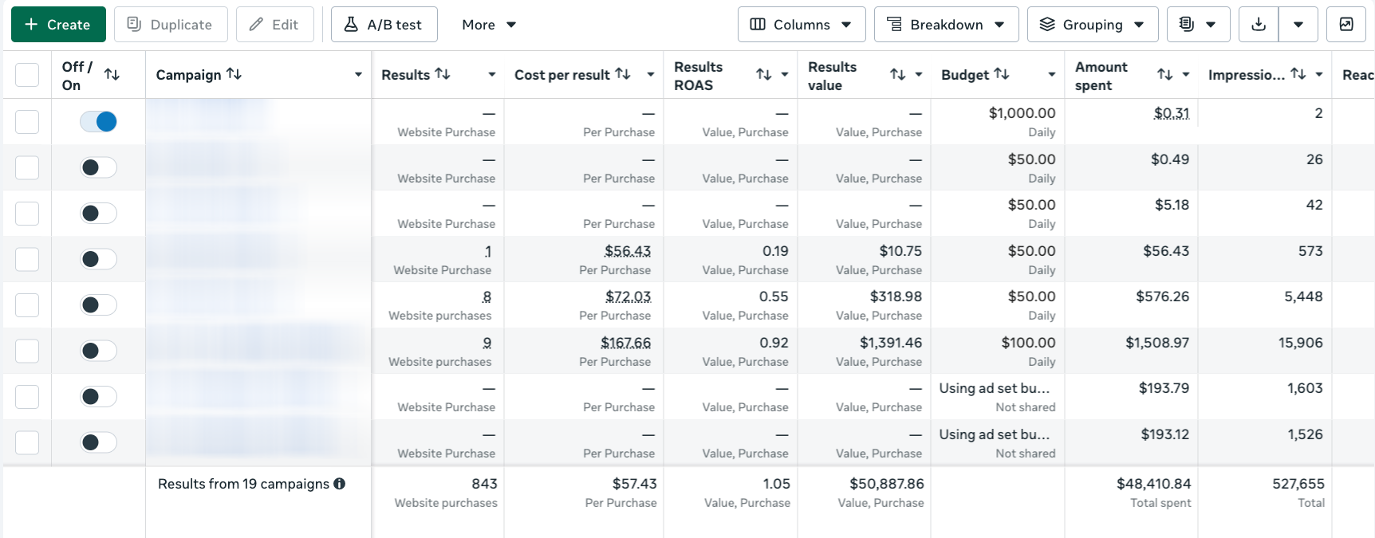Click the export download icon
Viewport: 1375px width, 538px height.
[1259, 25]
